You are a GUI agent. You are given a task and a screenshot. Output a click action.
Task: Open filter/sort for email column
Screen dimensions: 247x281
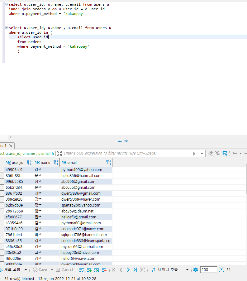(x=109, y=163)
